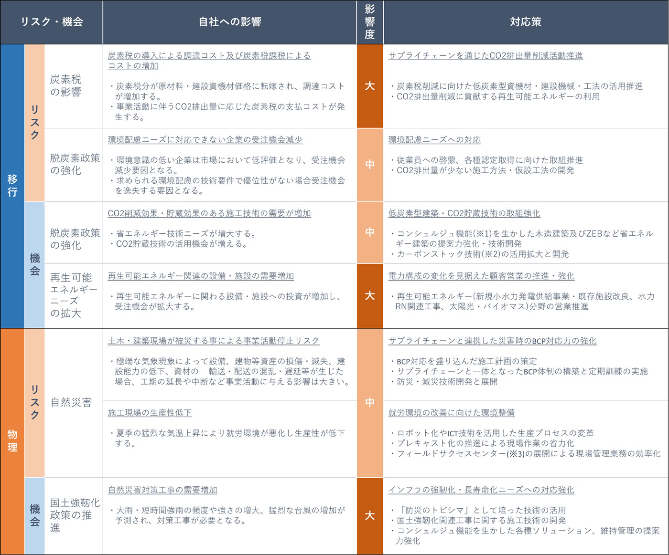Select the orange 物理 category cell
669x555 pixels.
click(x=12, y=441)
